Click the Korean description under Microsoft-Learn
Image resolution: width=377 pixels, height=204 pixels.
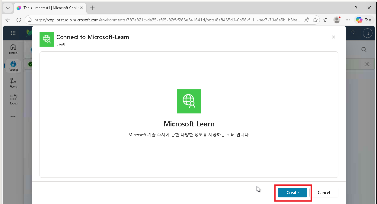(189, 135)
